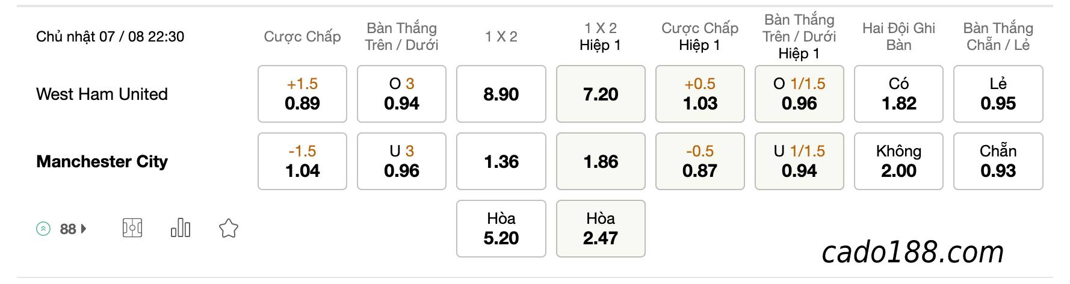This screenshot has width=1070, height=284.
Task: Open the Manchester City team name
Action: click(x=102, y=161)
